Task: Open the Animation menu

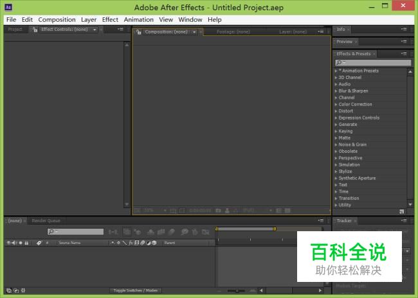Action: point(139,20)
